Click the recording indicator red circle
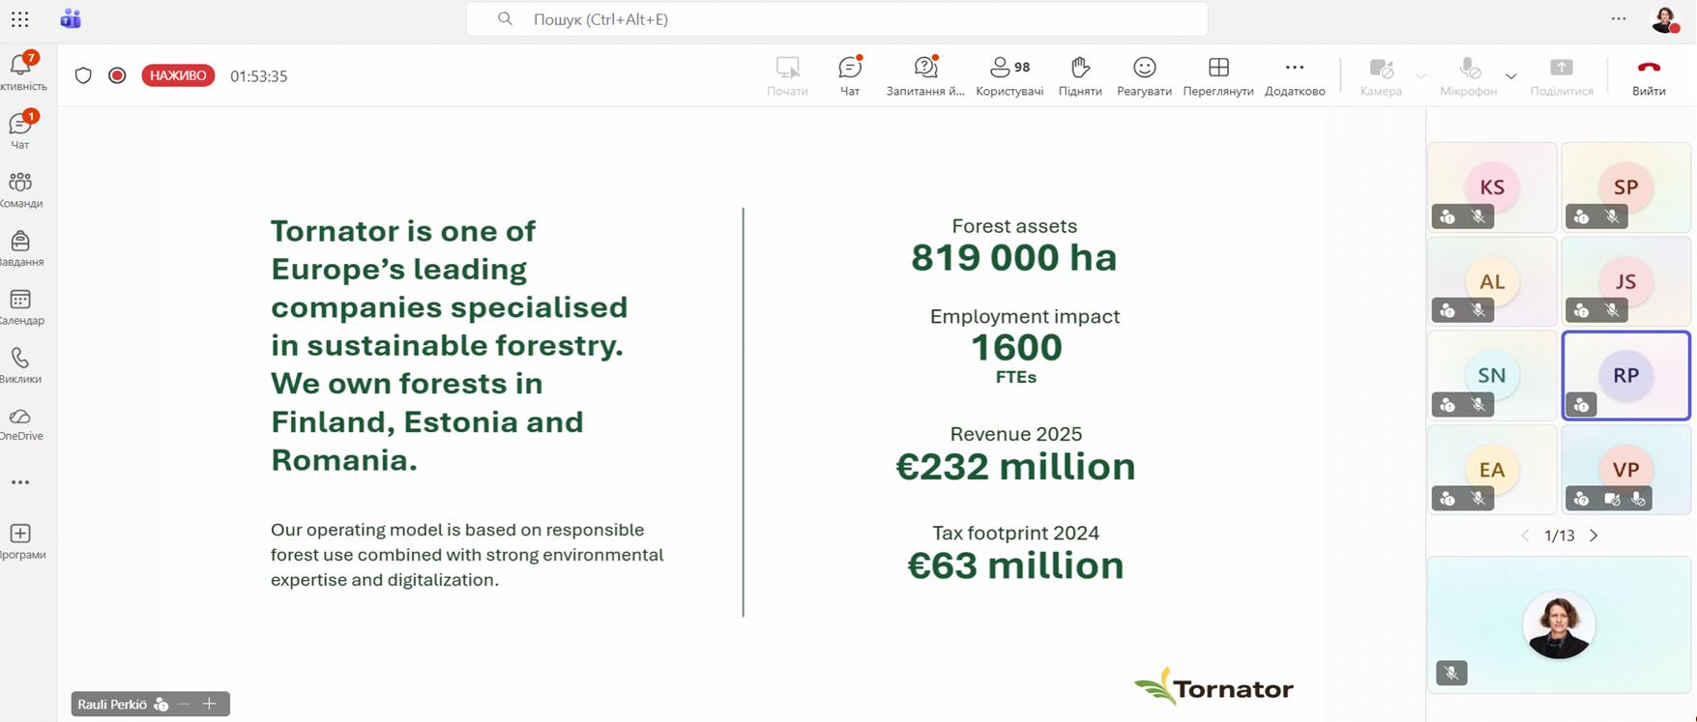 point(117,75)
